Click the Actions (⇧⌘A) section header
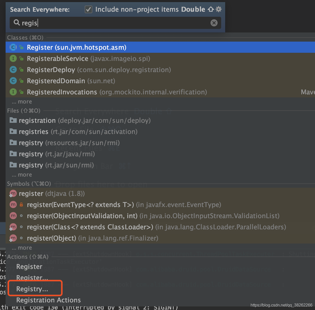 [x=28, y=257]
